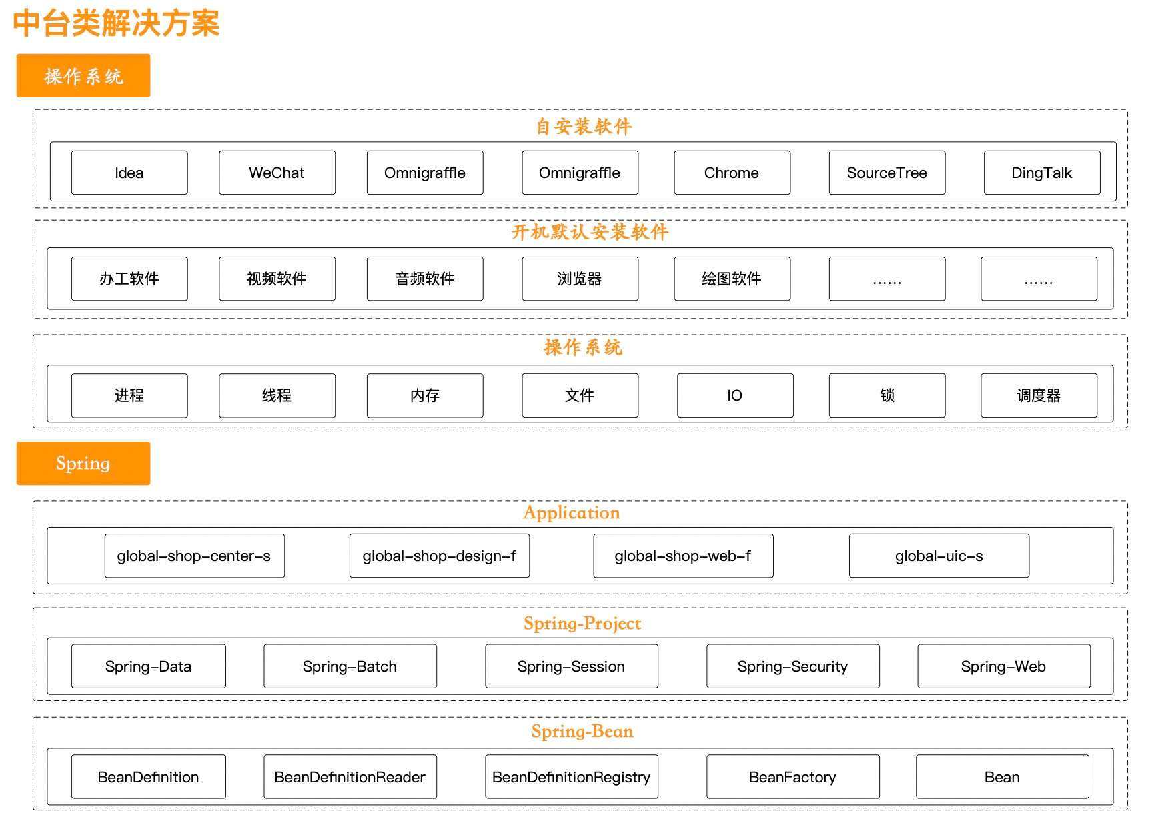
Task: Select the Idea box
Action: [x=129, y=173]
